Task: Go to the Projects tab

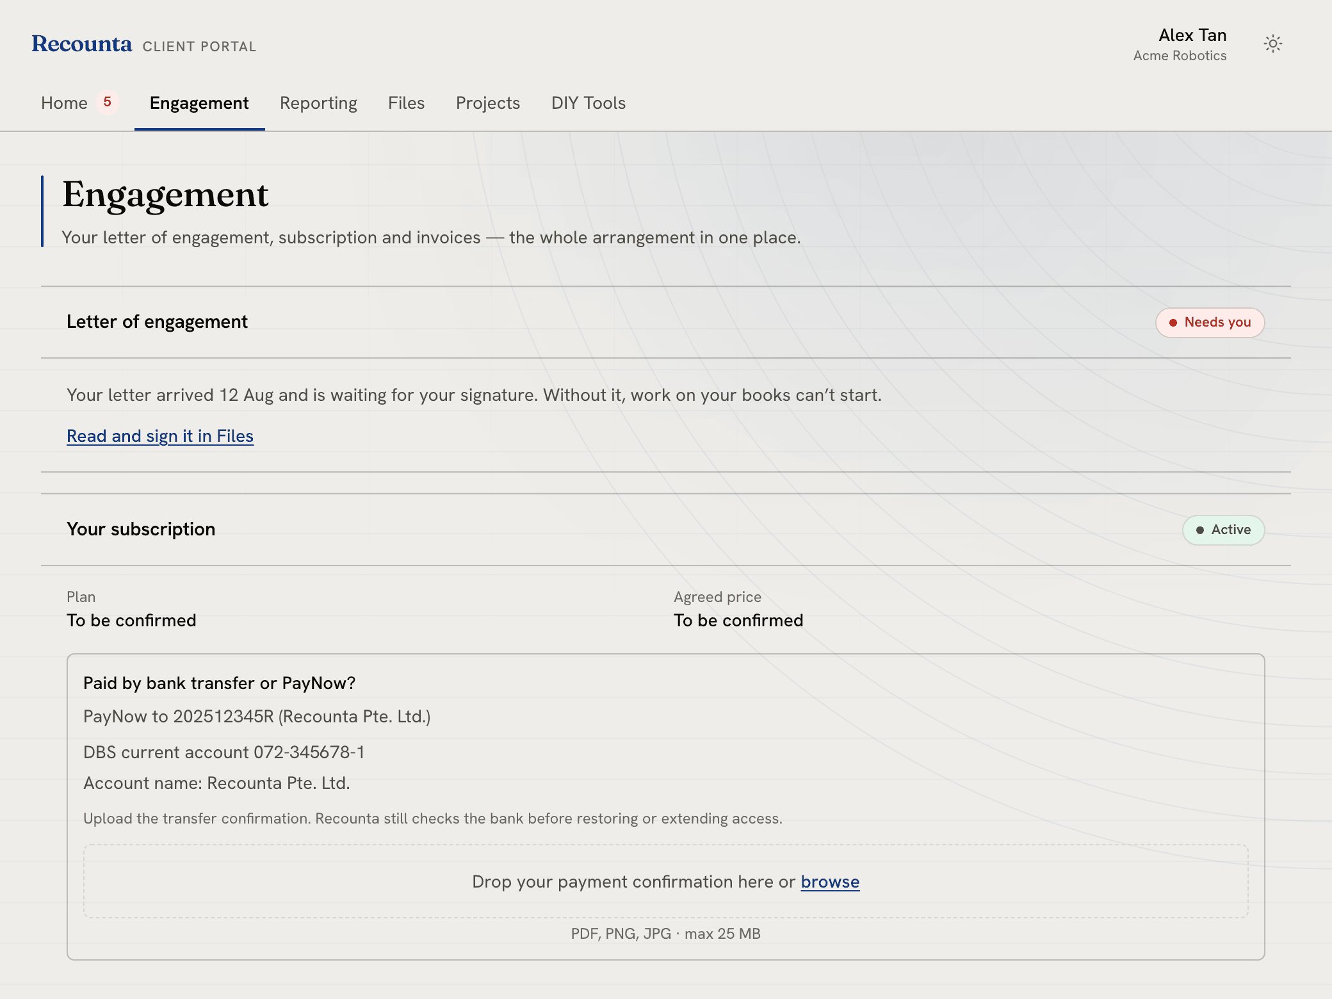Action: 488,103
